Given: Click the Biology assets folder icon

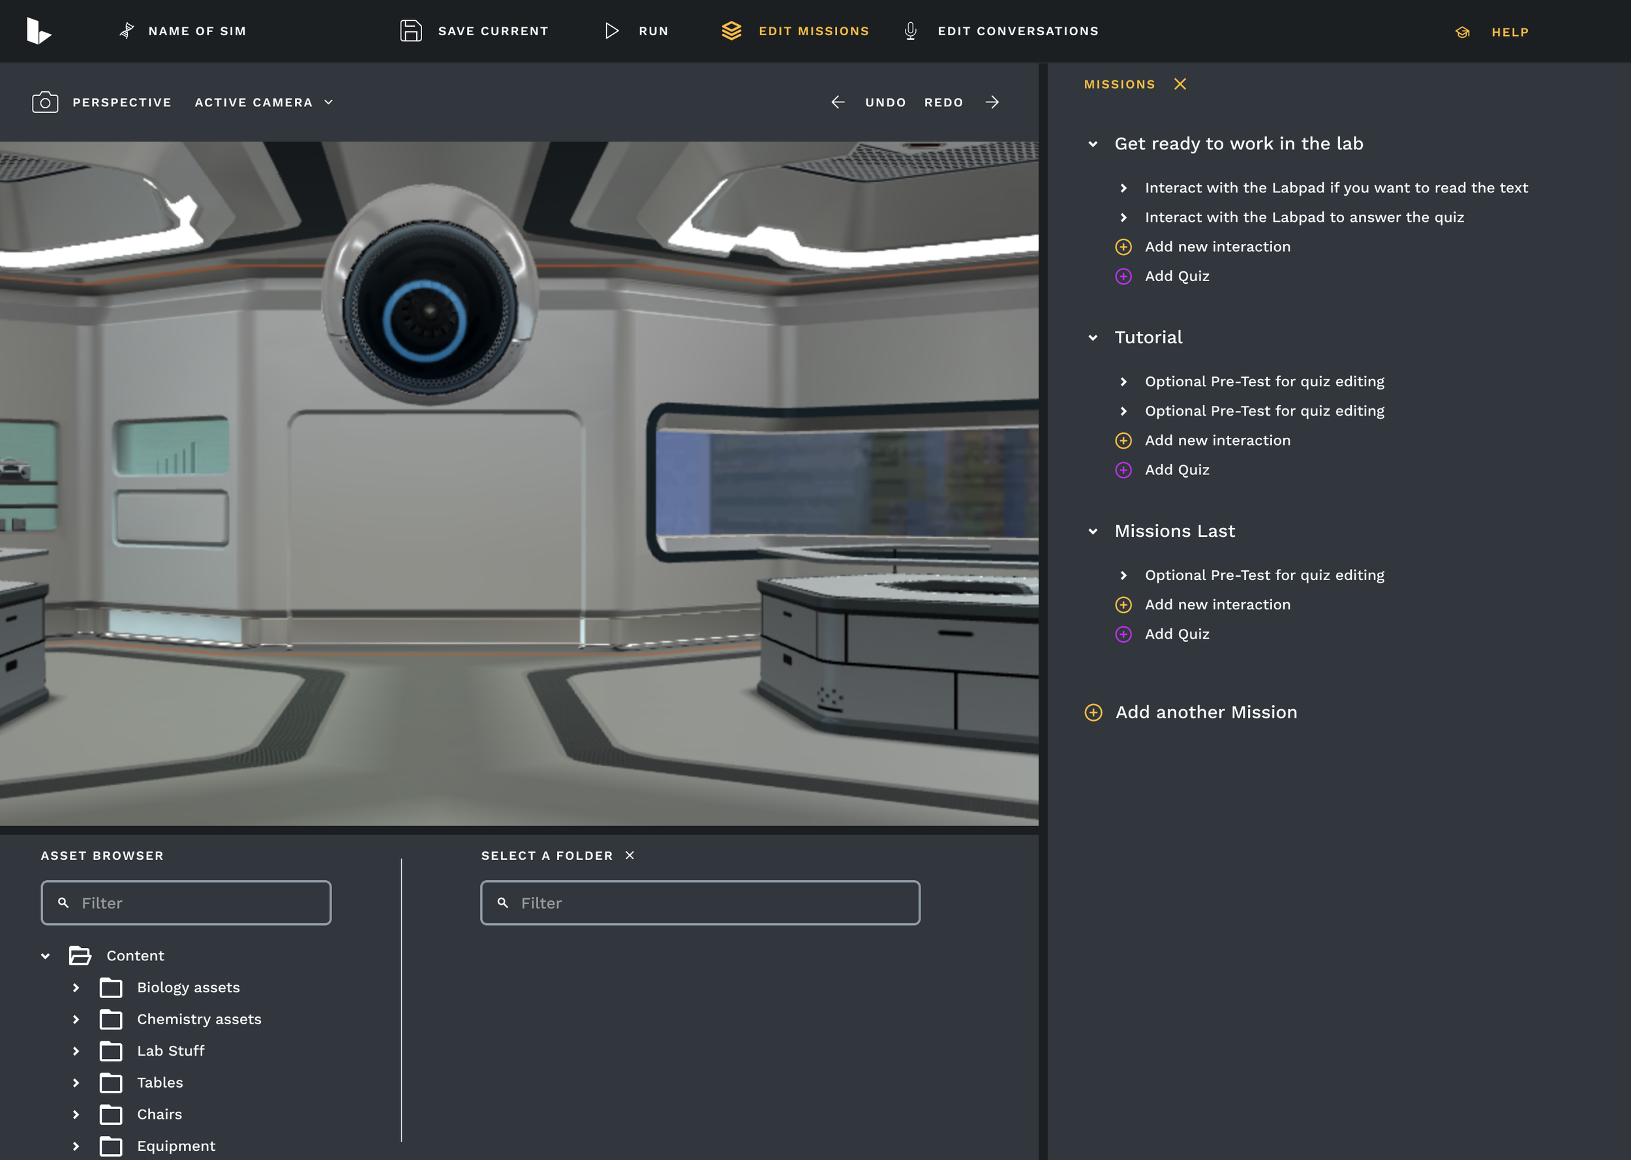Looking at the screenshot, I should click(111, 988).
